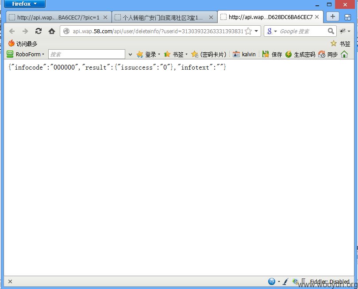Minimize the Firefox window

tap(317, 4)
